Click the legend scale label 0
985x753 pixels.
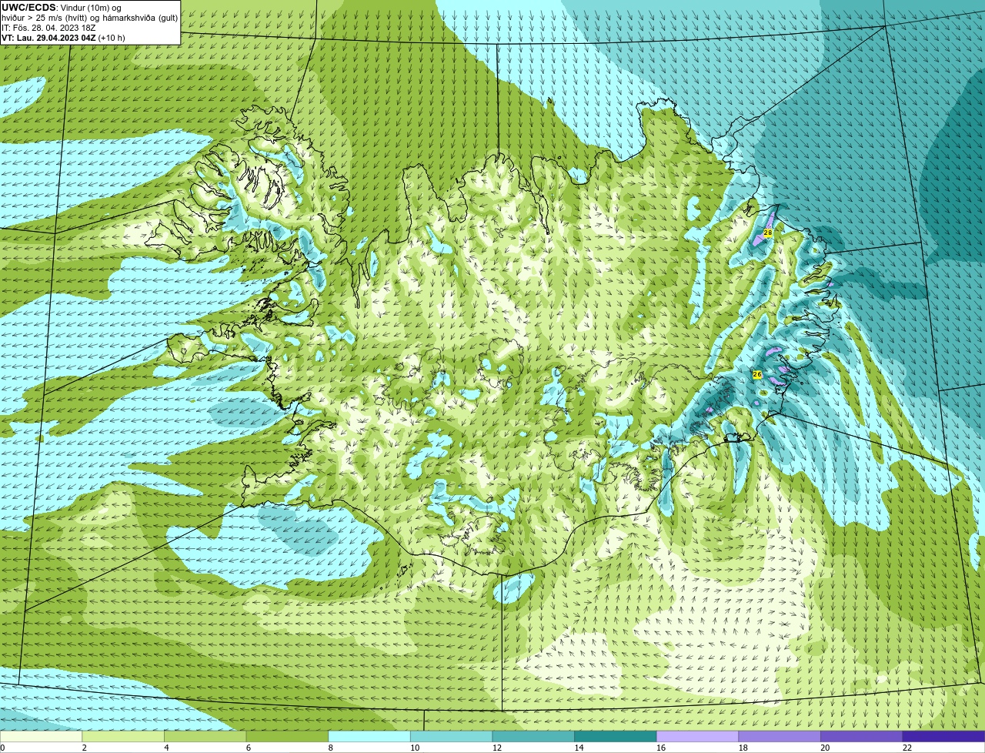pos(2,748)
